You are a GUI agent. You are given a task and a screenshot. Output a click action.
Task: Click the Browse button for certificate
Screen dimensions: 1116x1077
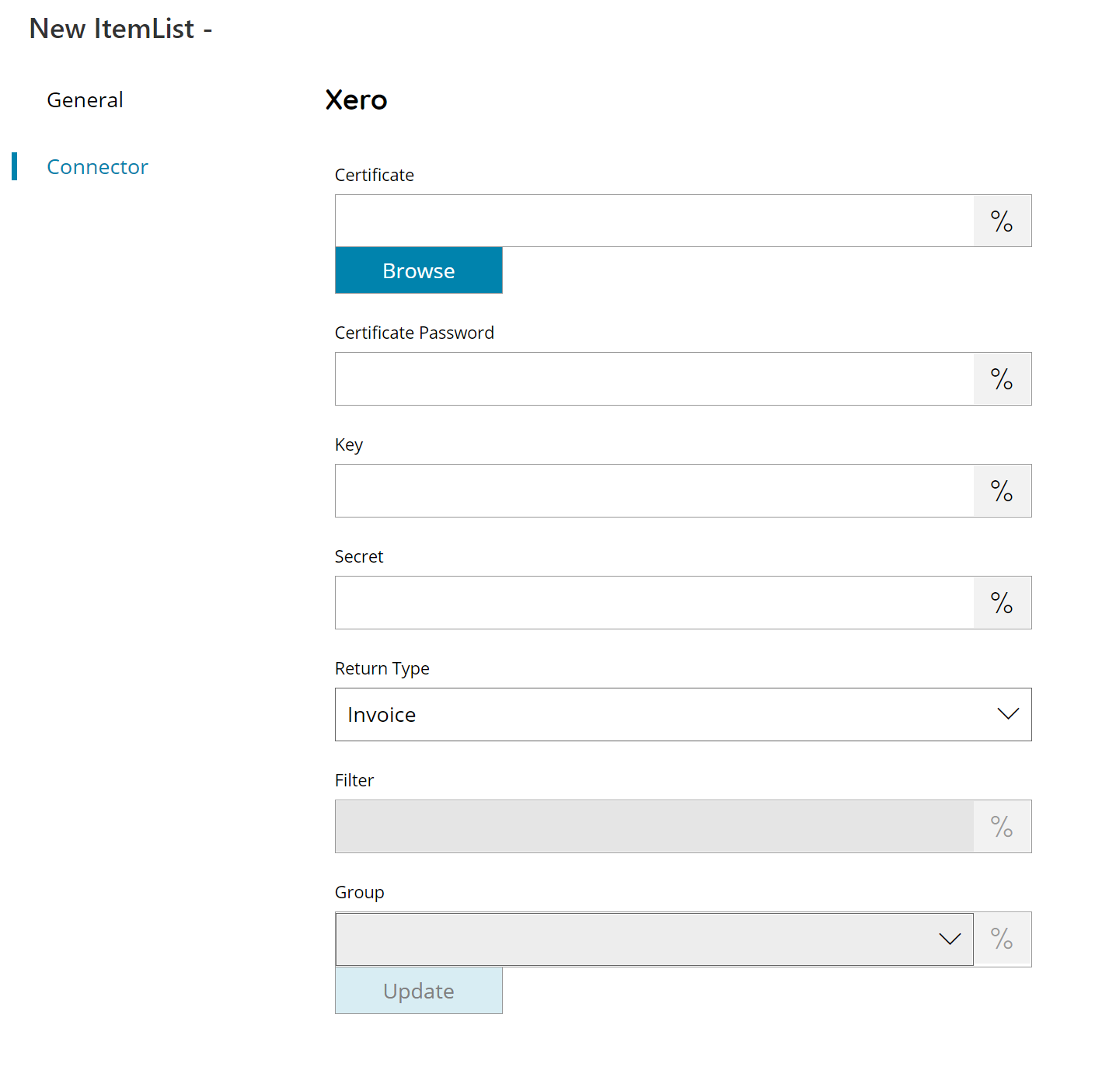click(x=419, y=270)
